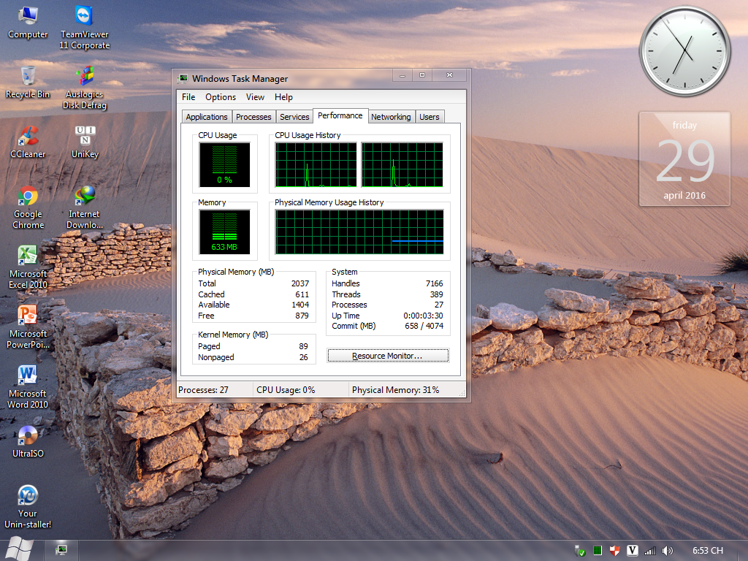748x561 pixels.
Task: Click the green CPU meter tray icon
Action: click(x=598, y=551)
